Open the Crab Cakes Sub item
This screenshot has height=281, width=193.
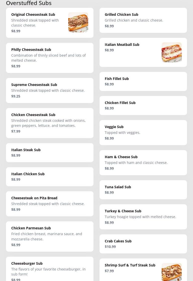[143, 244]
